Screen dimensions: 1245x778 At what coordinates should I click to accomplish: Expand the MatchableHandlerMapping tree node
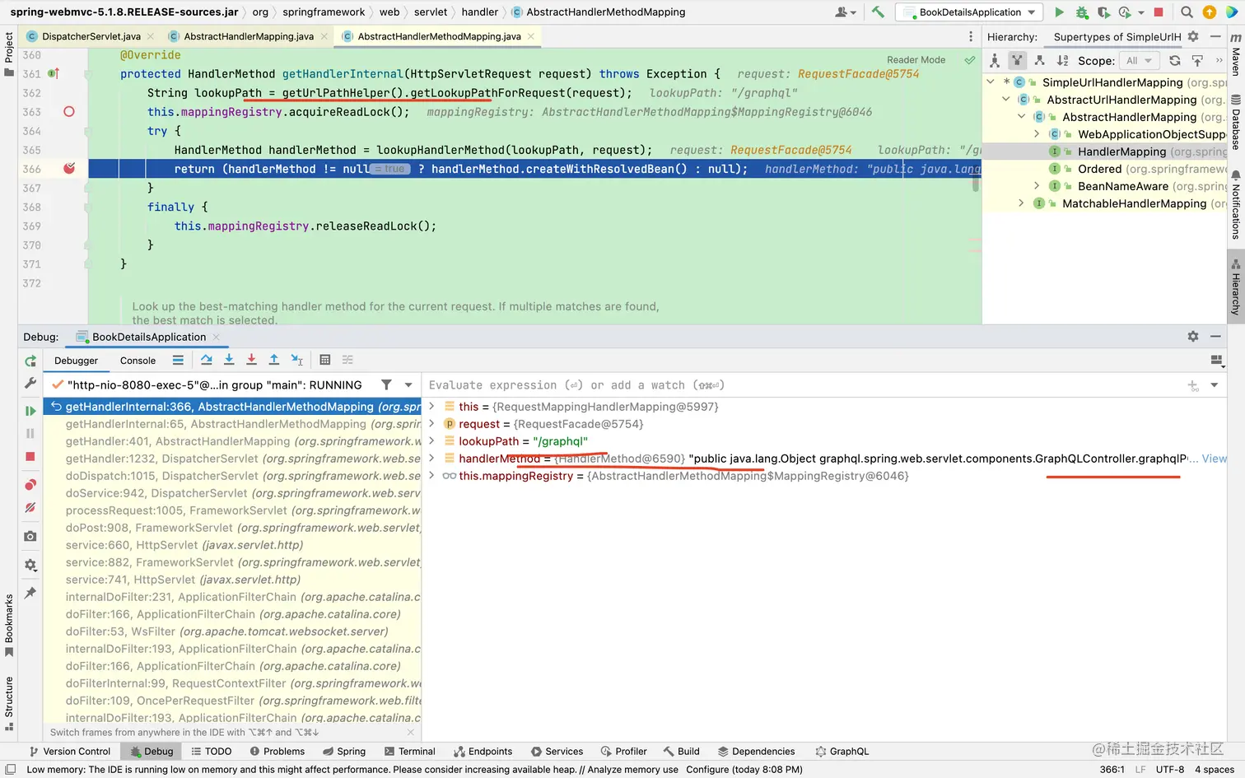pos(1021,203)
